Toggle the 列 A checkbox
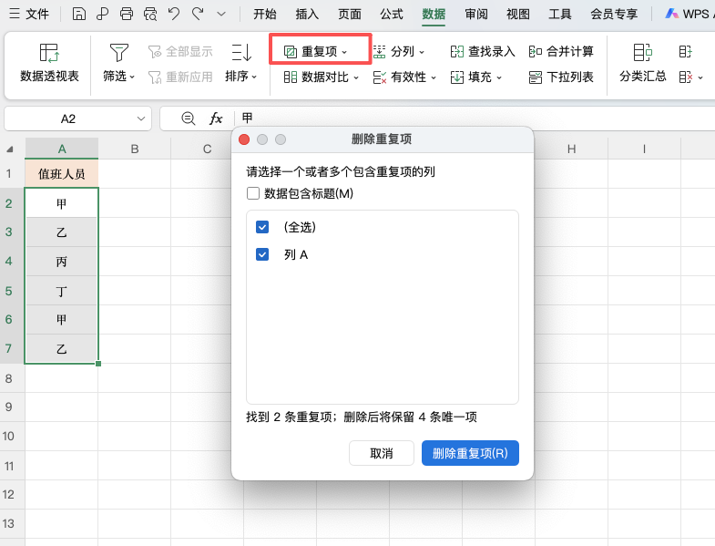 click(262, 254)
